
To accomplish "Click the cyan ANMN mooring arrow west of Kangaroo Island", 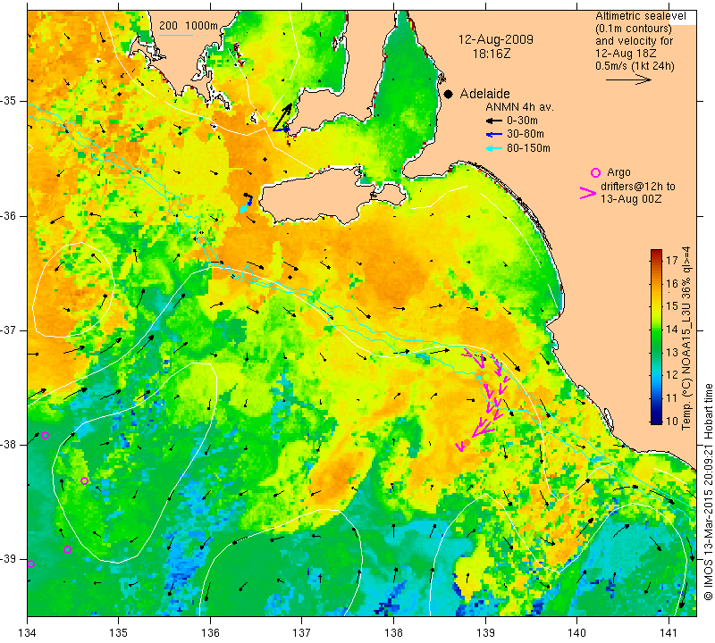I will 244,208.
